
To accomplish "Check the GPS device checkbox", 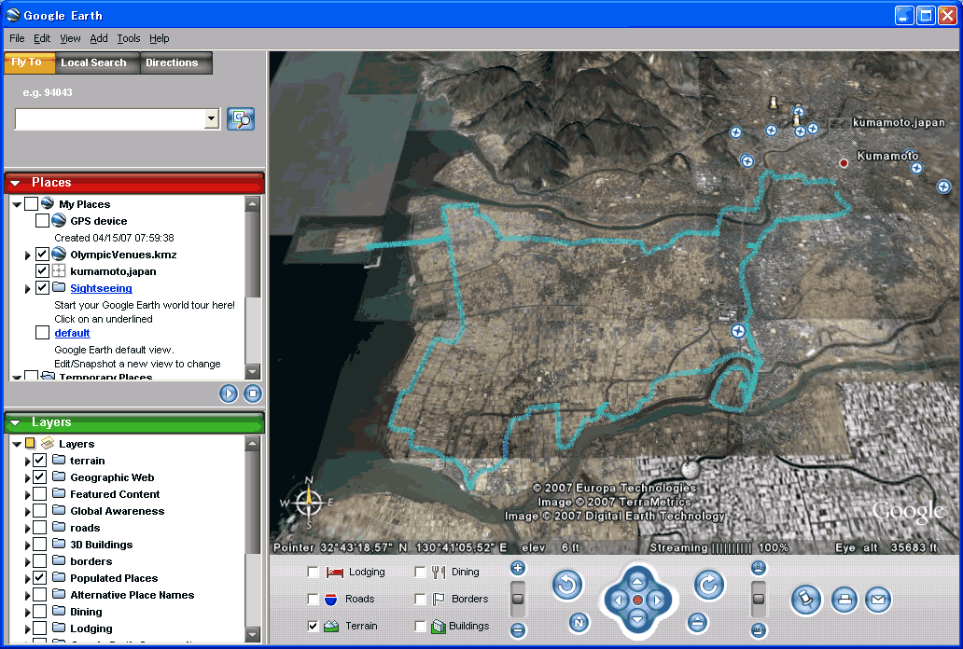I will click(42, 220).
